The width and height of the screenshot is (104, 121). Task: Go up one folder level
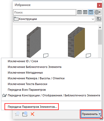point(99,19)
